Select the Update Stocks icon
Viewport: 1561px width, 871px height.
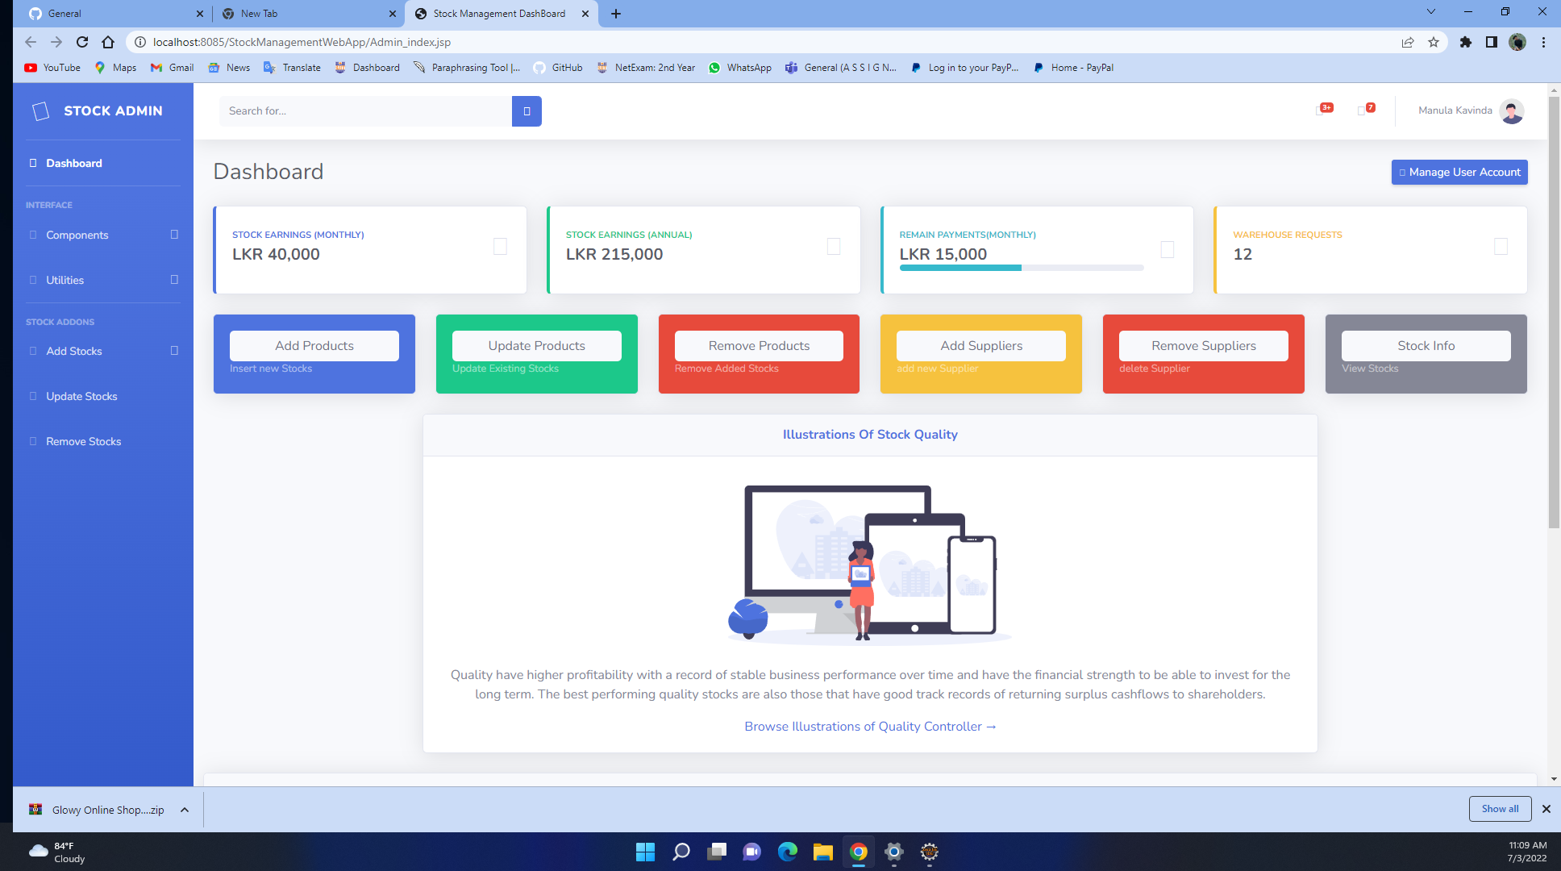click(x=32, y=396)
